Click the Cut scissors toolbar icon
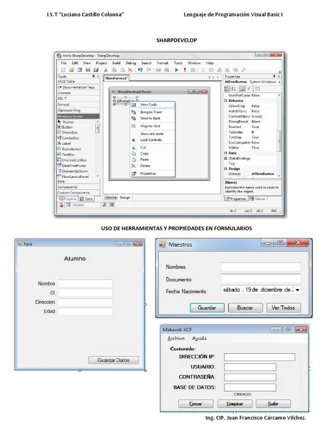Viewport: 330px width, 440px height. pos(106,70)
